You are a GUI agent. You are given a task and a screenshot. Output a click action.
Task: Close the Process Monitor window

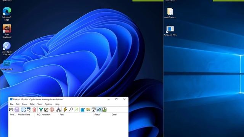tap(124, 99)
